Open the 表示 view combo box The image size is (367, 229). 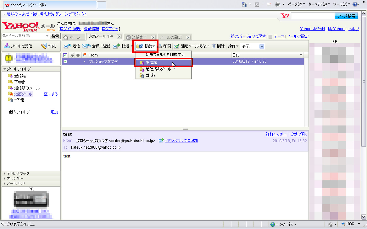(x=252, y=46)
